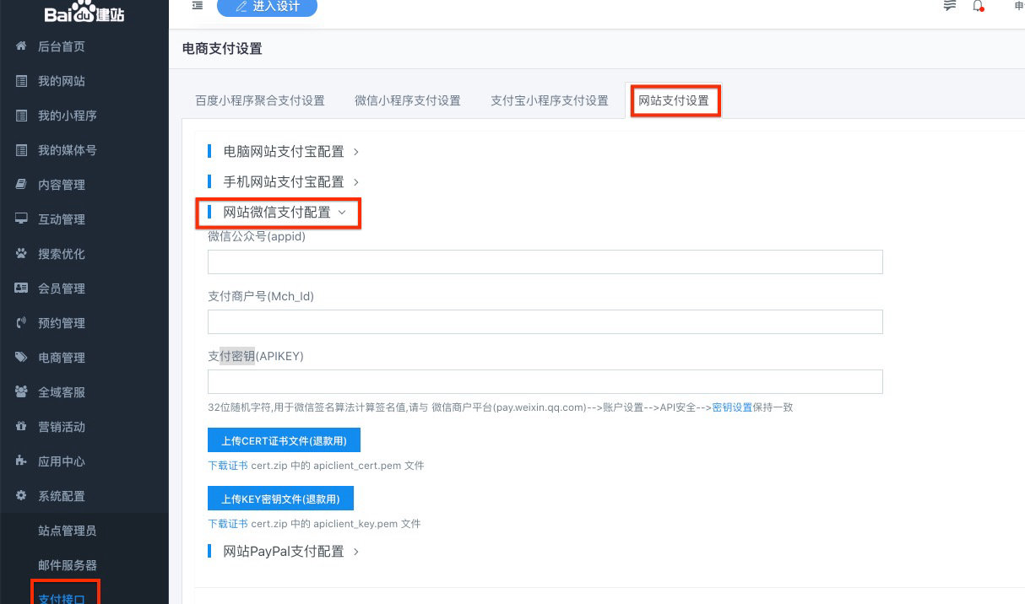The image size is (1025, 604).
Task: Click the 支付商户号 Mch_Id input field
Action: [545, 321]
